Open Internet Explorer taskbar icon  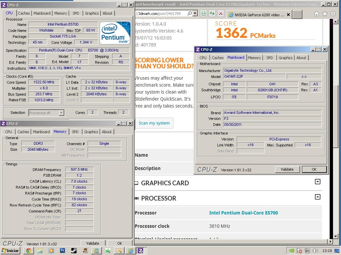point(131,251)
